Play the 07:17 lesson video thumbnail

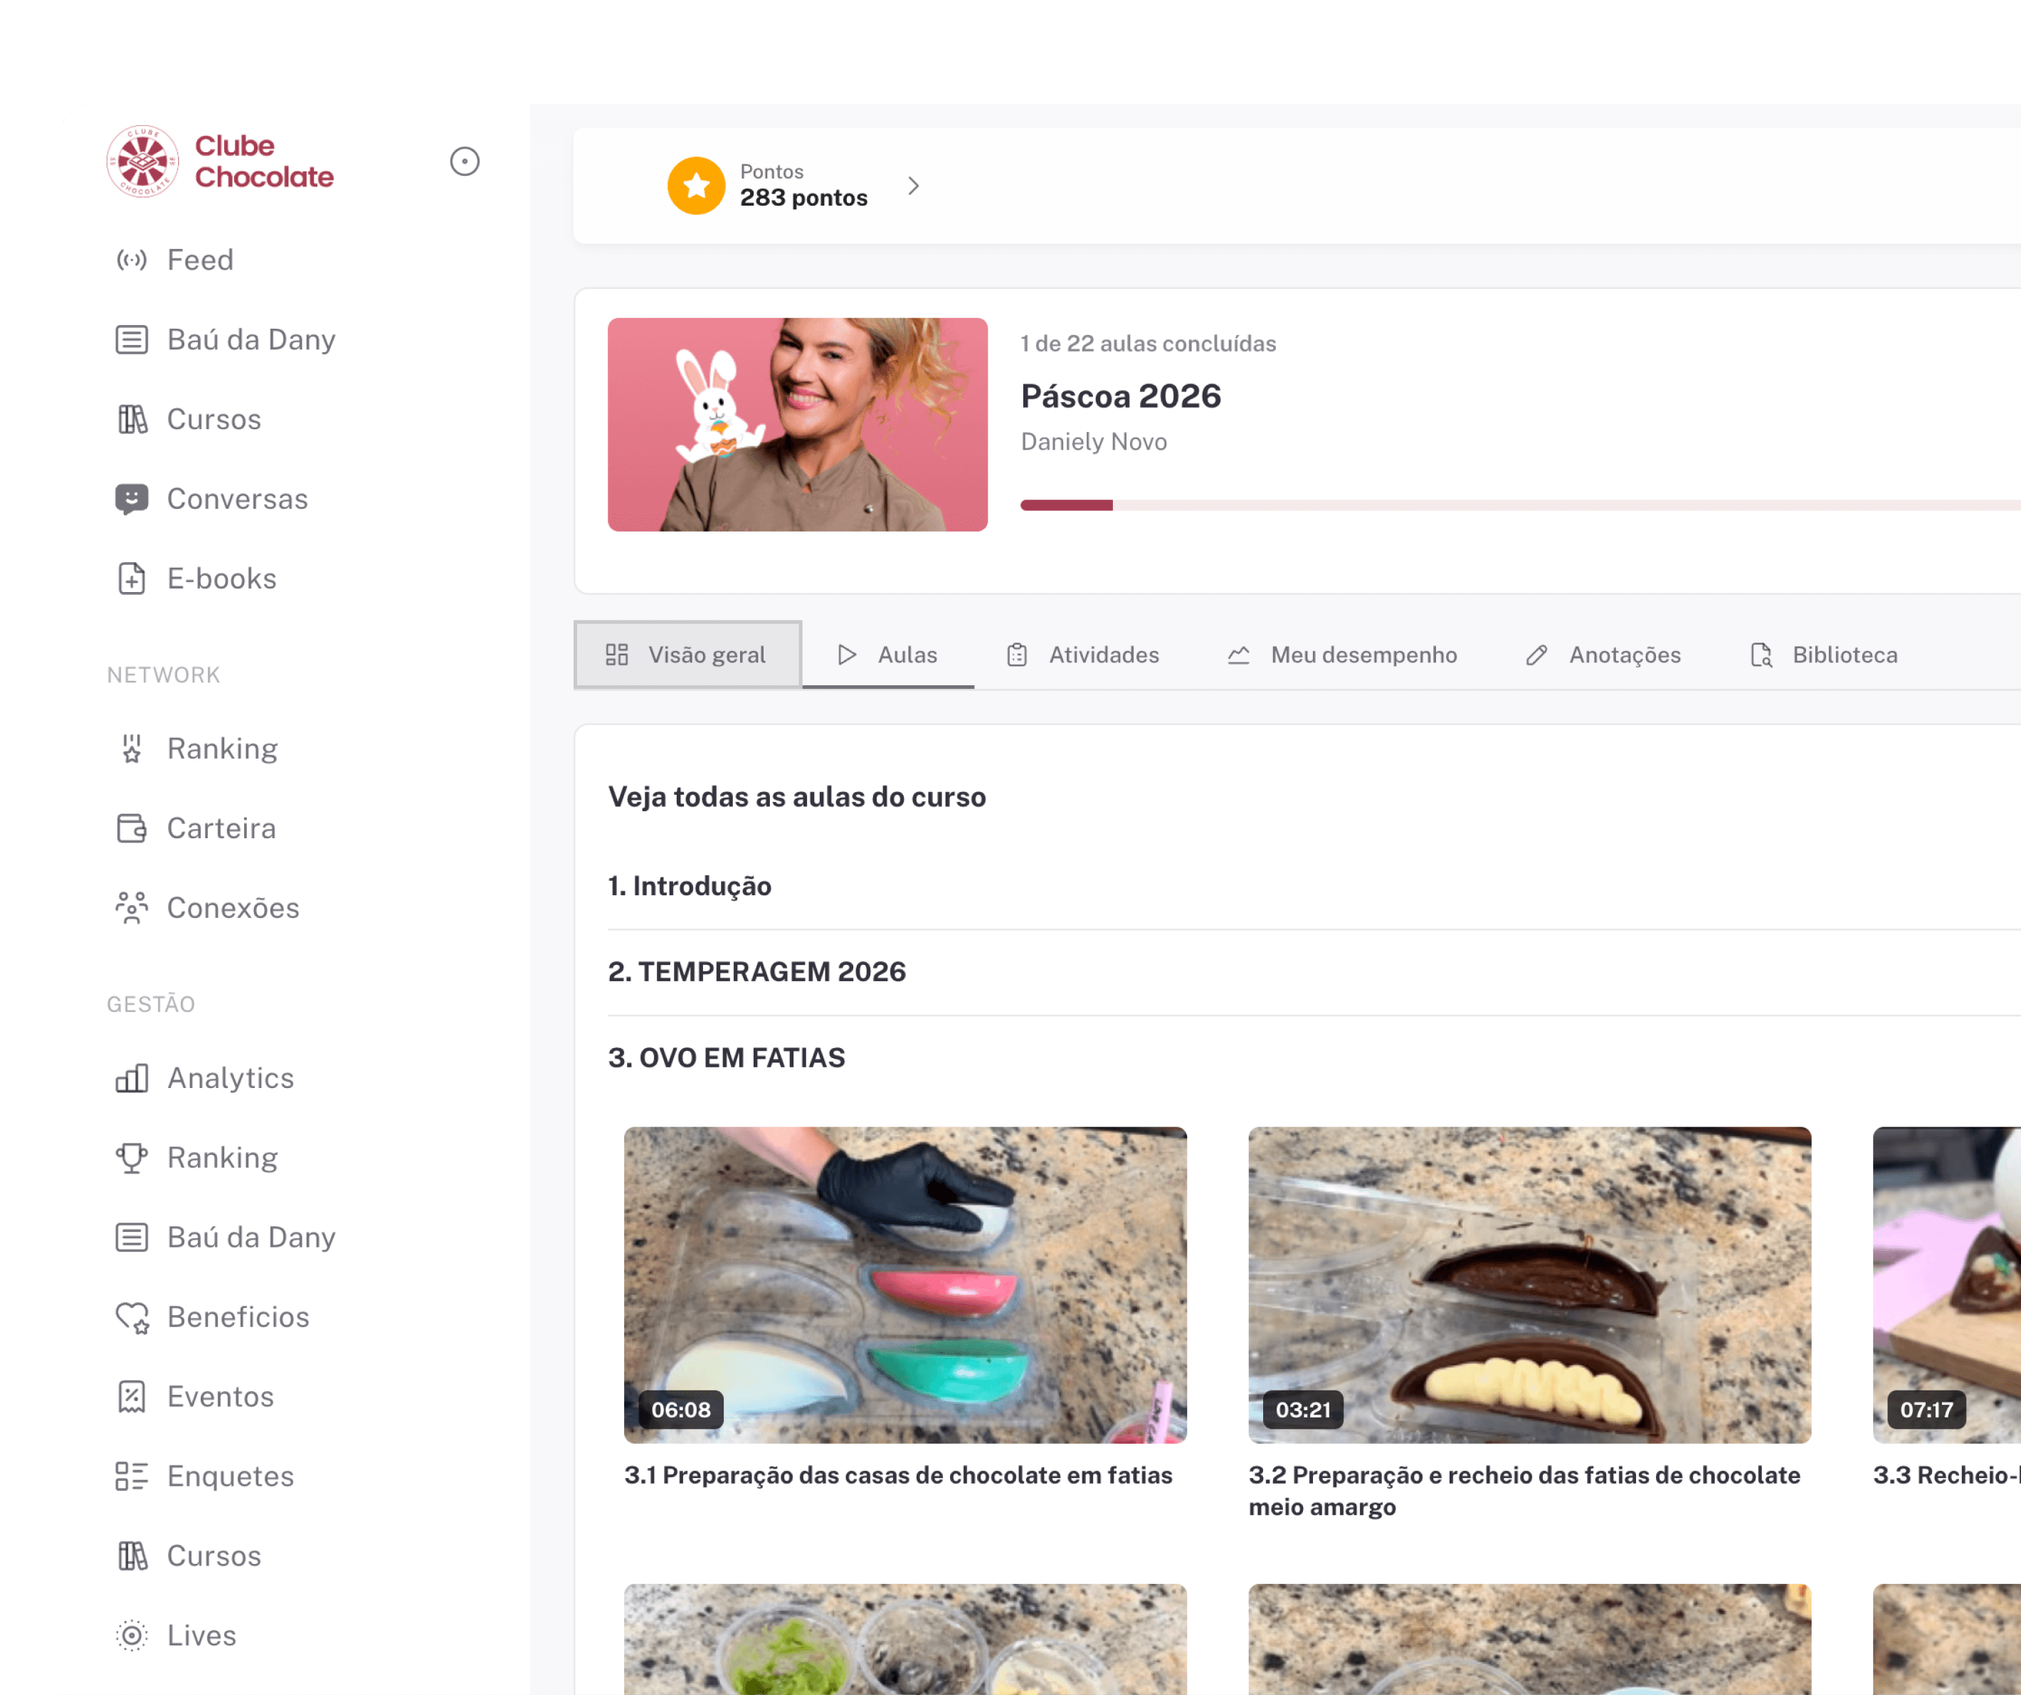point(1947,1285)
